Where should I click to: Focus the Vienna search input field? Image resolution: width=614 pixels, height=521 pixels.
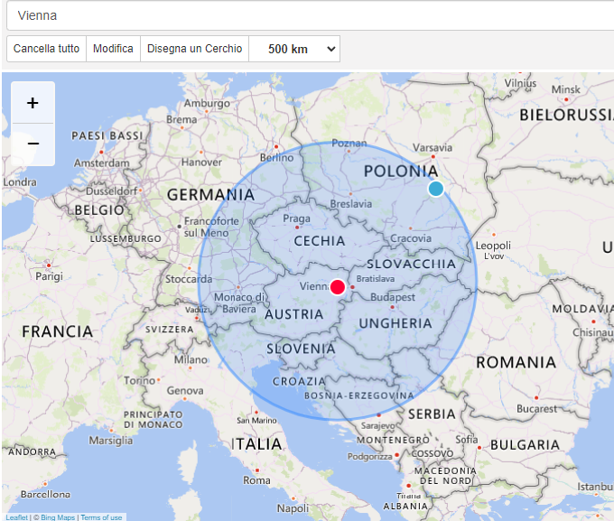[307, 15]
